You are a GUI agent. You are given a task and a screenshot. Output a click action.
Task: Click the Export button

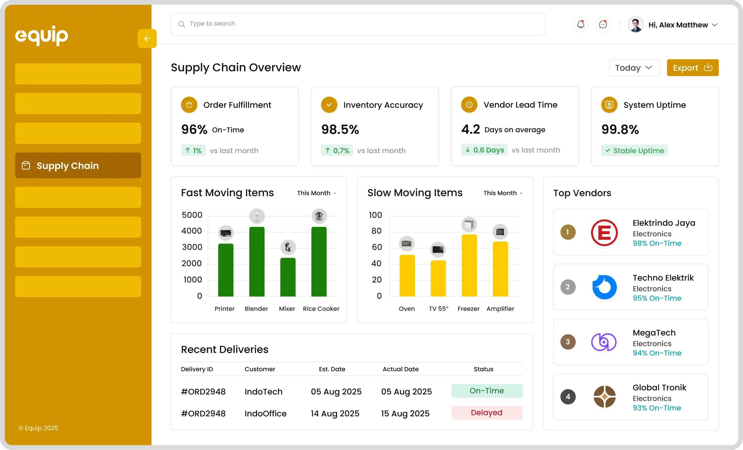tap(692, 68)
